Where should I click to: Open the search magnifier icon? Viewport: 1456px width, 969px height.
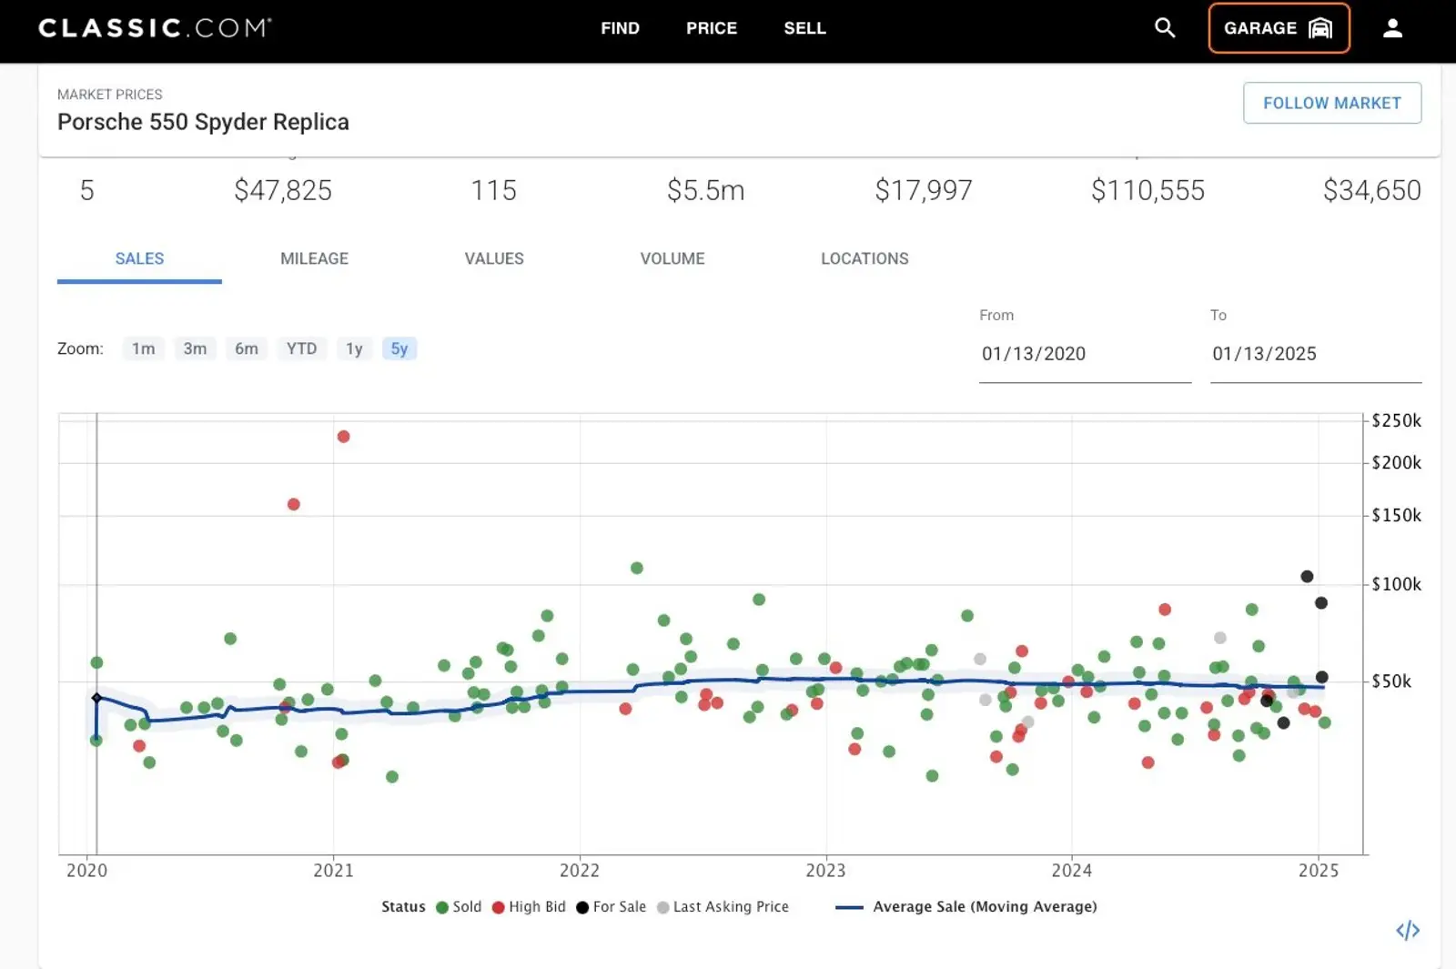(1165, 27)
